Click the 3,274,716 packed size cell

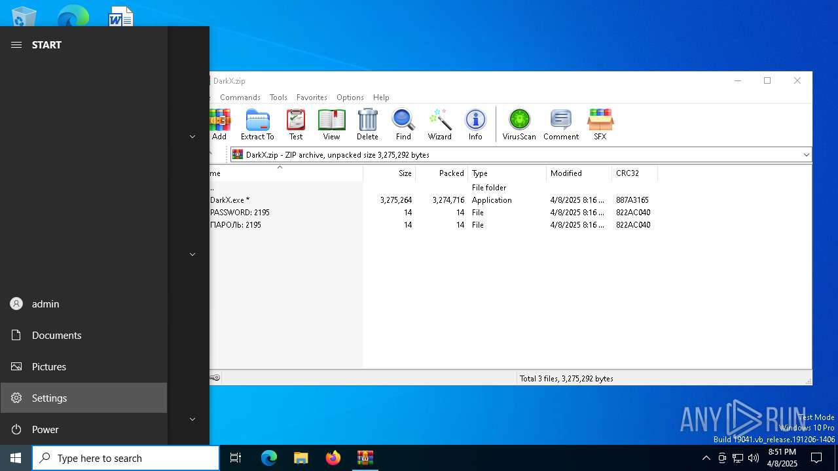coord(448,200)
